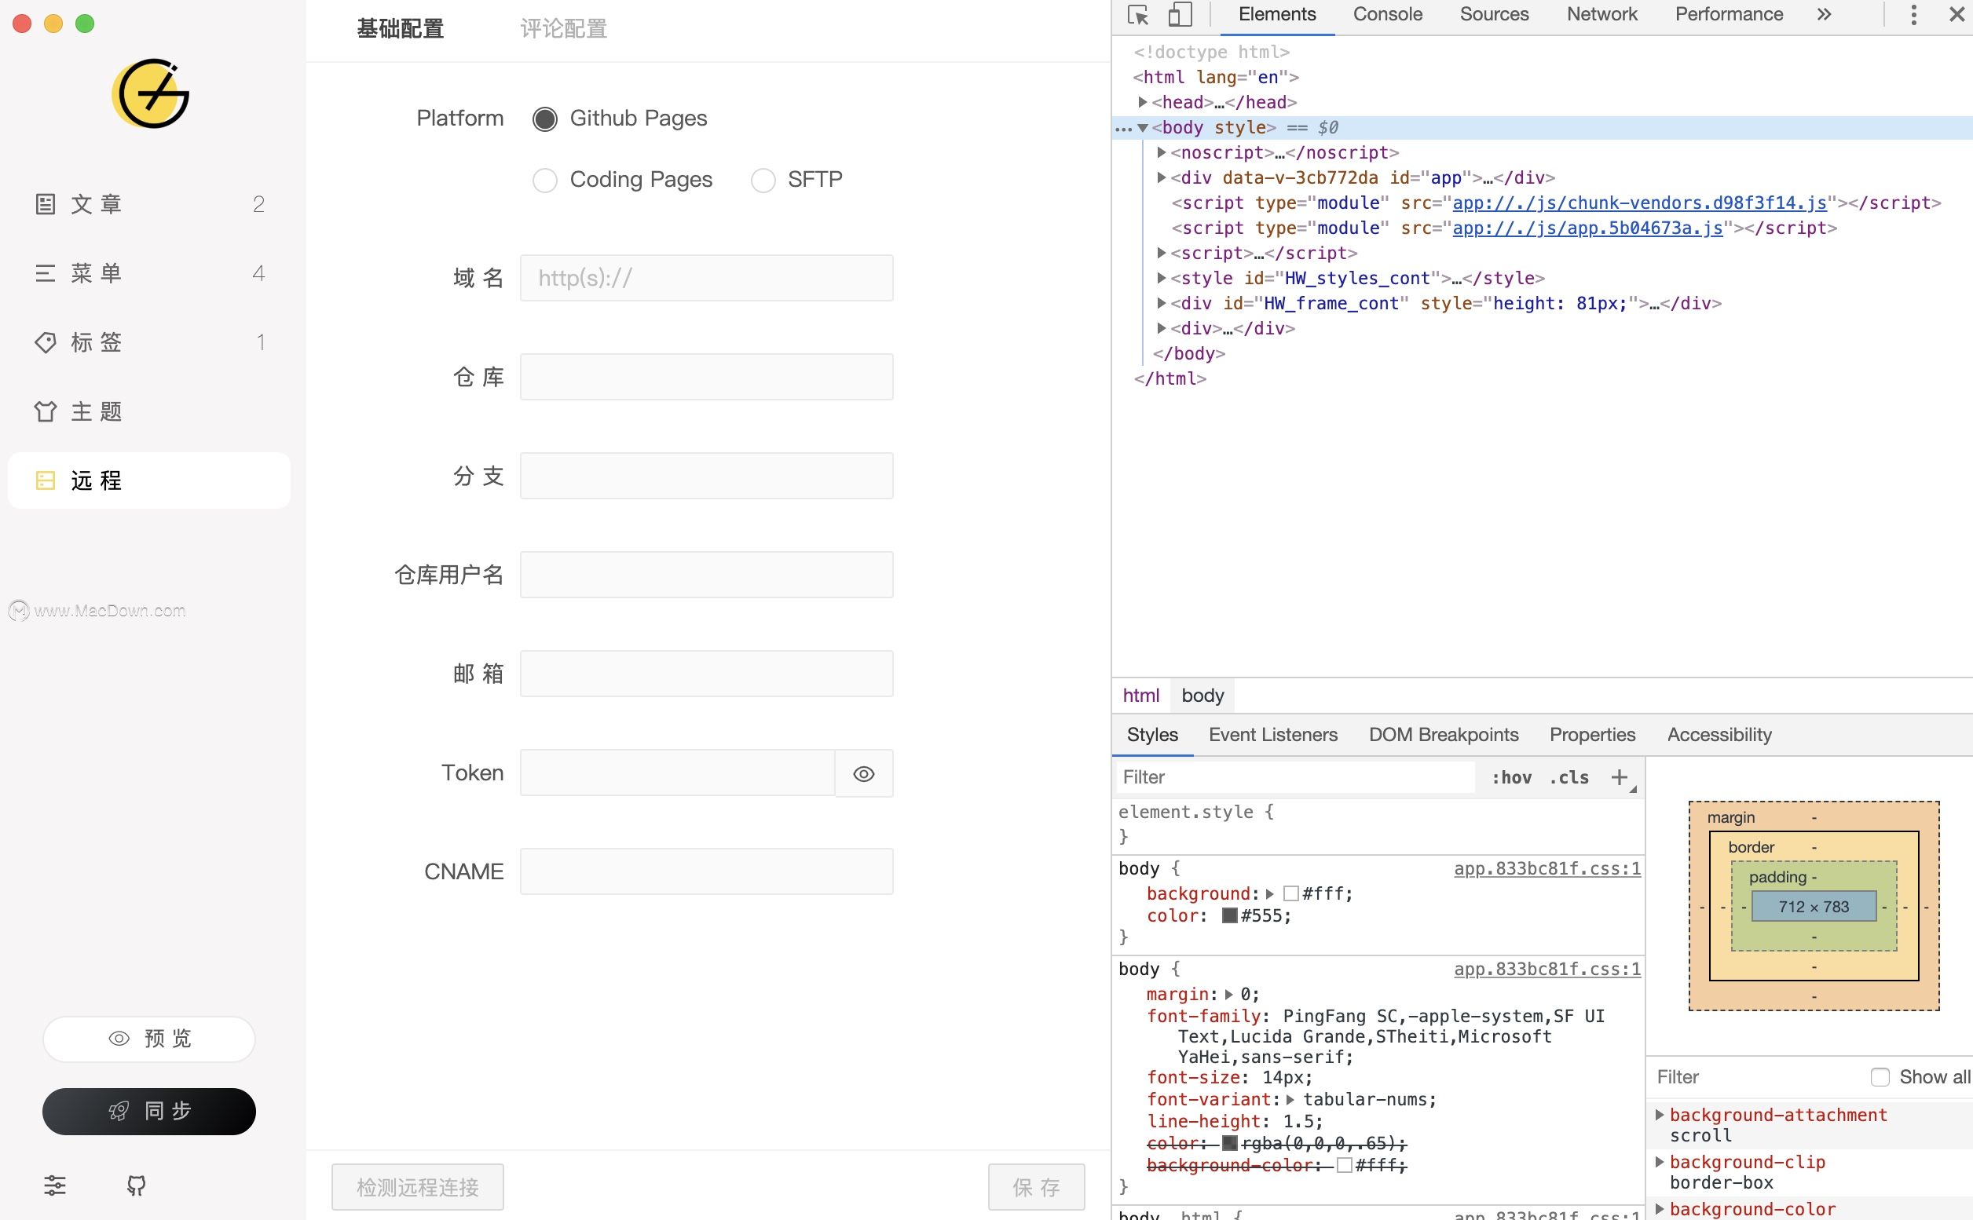Open the 主题 theme section
Image resolution: width=1973 pixels, height=1220 pixels.
coord(149,411)
